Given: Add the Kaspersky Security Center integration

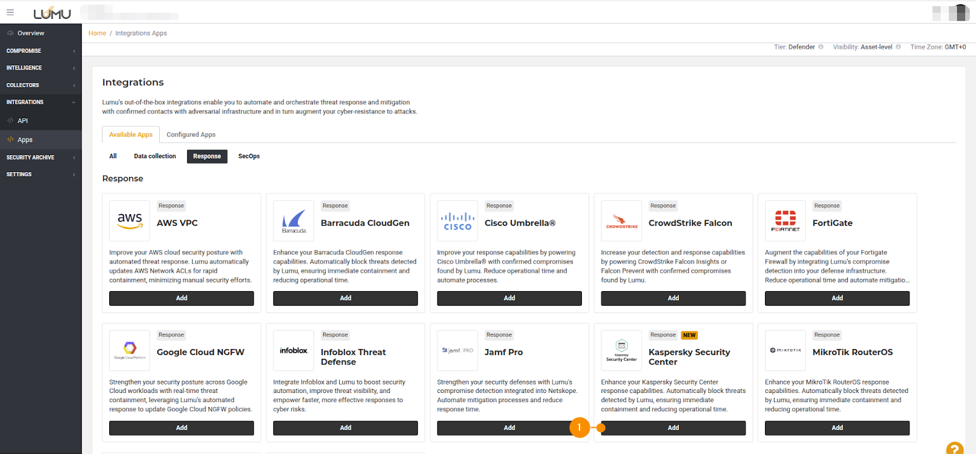Looking at the screenshot, I should coord(673,428).
